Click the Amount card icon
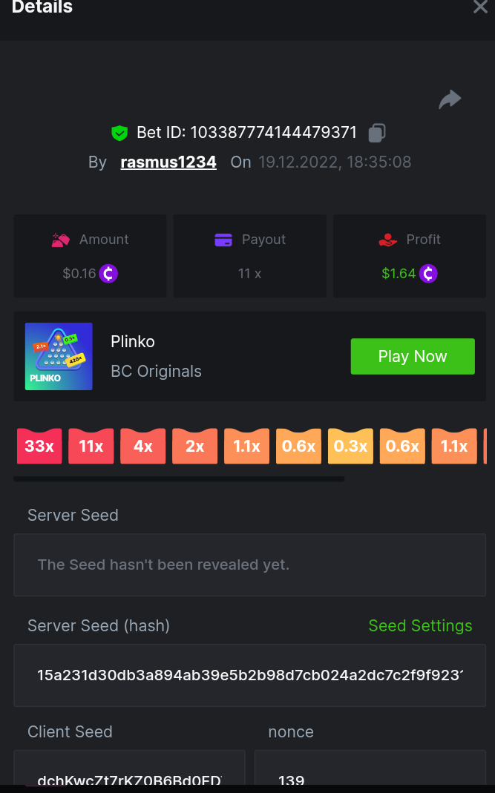Viewport: 495px width, 793px height. (61, 240)
